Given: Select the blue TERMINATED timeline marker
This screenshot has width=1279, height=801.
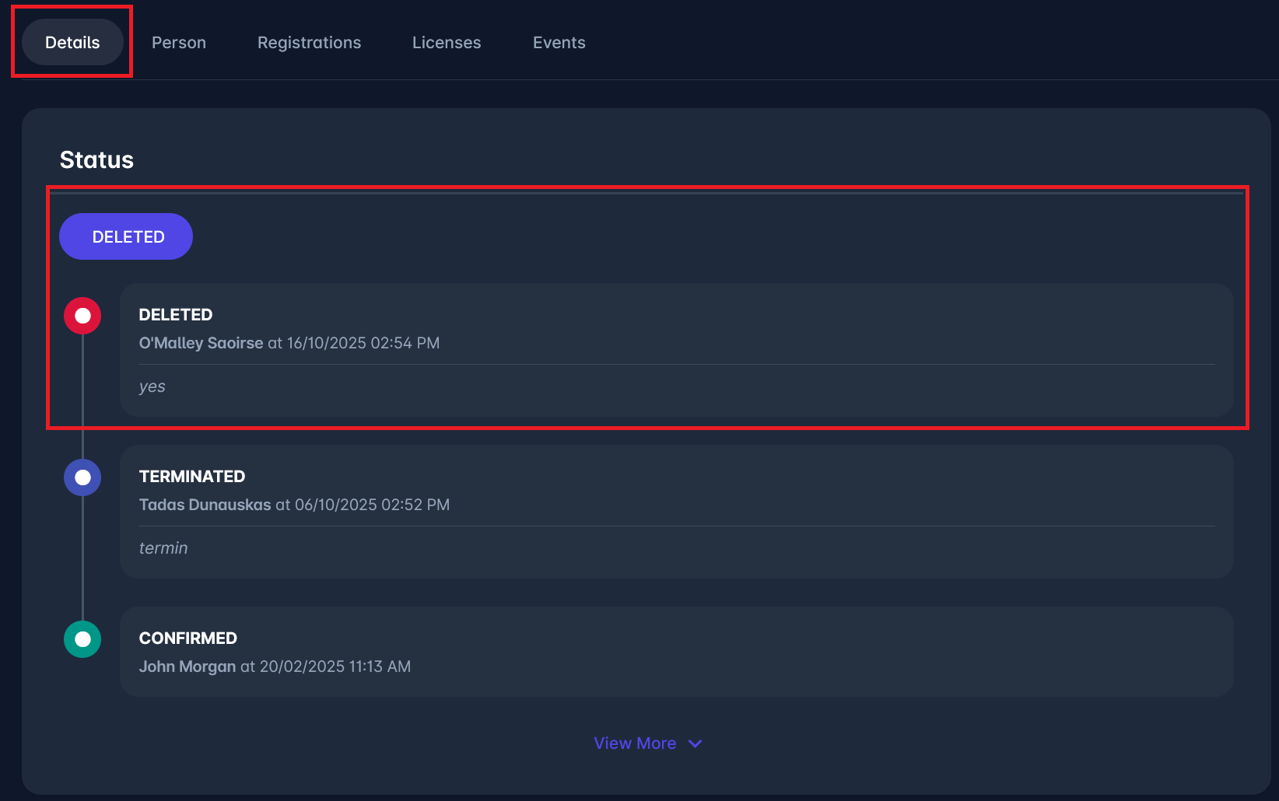Looking at the screenshot, I should (x=82, y=477).
